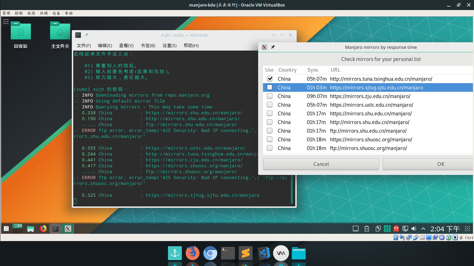Sort mirrors by the Use column header
This screenshot has width=474, height=266.
[x=270, y=70]
